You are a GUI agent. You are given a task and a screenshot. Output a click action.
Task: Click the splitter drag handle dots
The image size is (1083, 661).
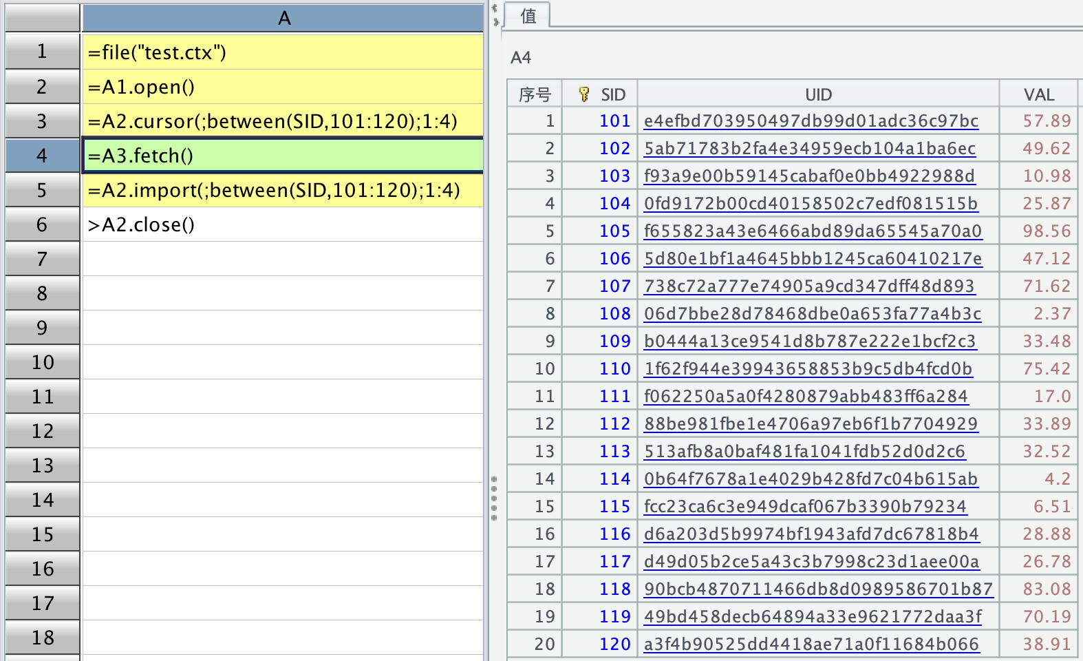tap(494, 498)
